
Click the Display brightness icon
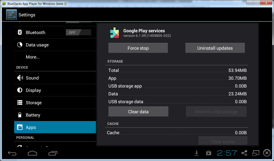(20, 90)
